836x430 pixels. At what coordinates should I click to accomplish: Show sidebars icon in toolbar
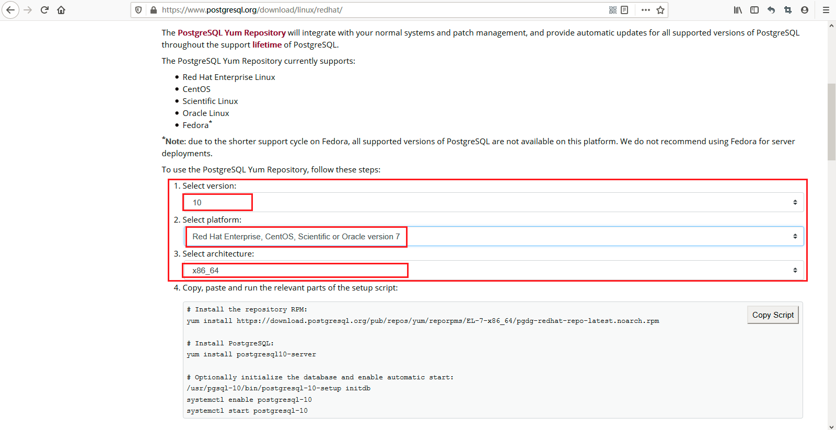click(754, 10)
